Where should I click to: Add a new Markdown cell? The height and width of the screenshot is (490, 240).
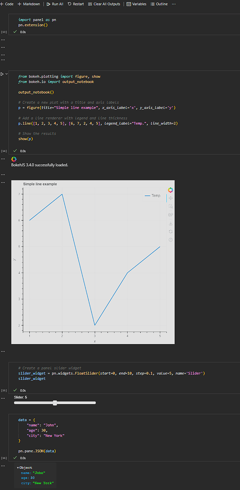(x=29, y=4)
